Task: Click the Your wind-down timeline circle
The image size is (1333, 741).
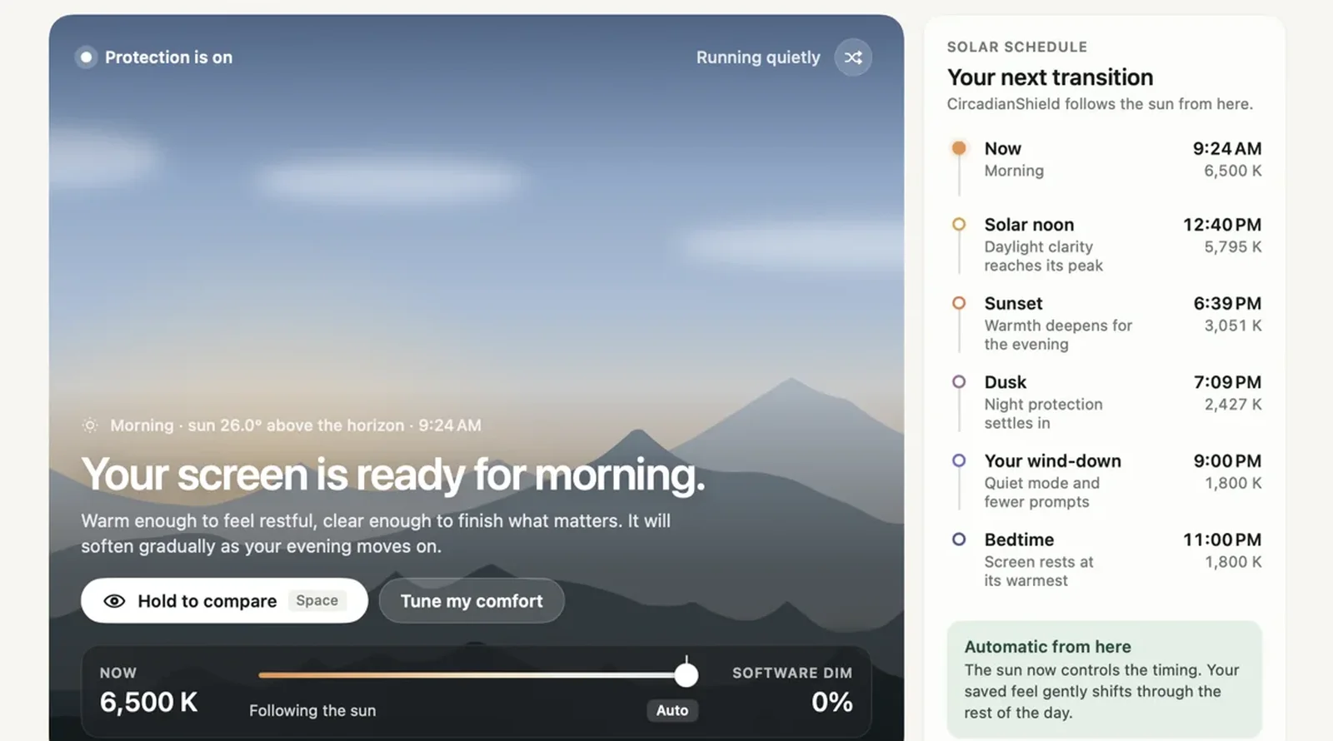Action: (x=959, y=460)
